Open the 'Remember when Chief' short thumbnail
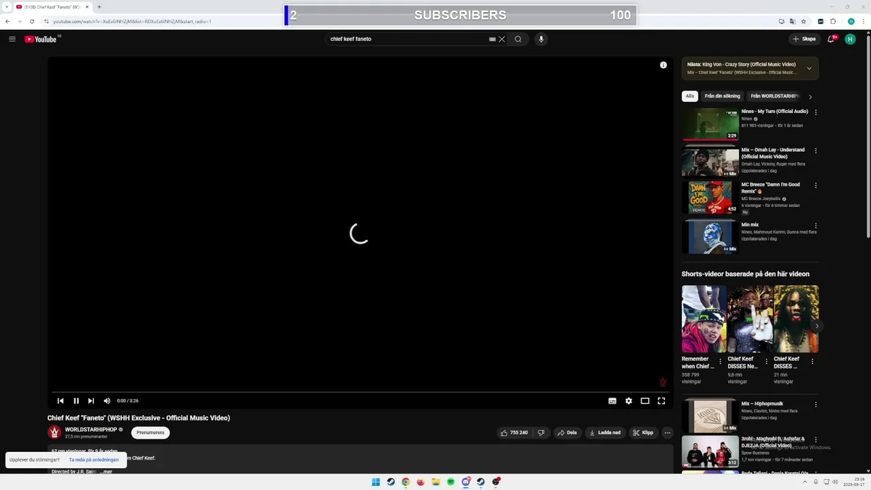This screenshot has height=490, width=871. coord(704,318)
